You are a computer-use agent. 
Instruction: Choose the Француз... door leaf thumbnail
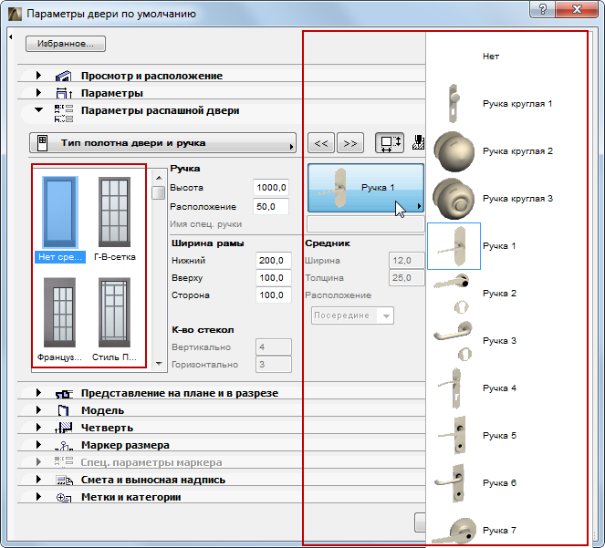click(x=60, y=319)
